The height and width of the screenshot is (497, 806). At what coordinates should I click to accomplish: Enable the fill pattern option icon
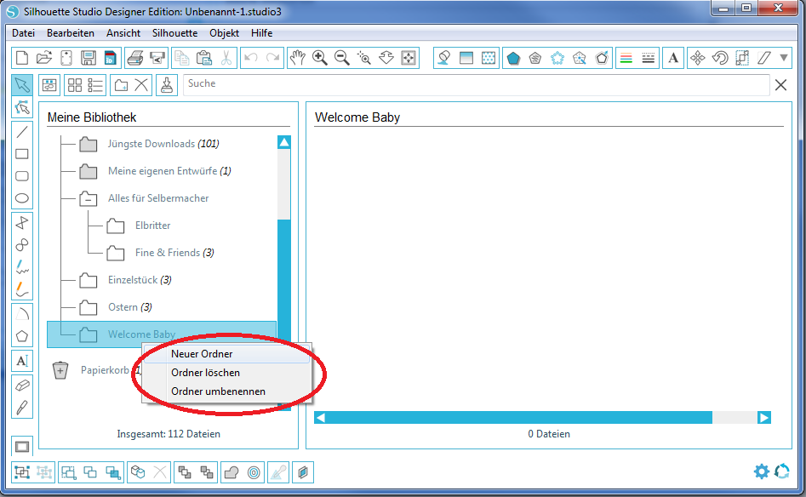488,58
